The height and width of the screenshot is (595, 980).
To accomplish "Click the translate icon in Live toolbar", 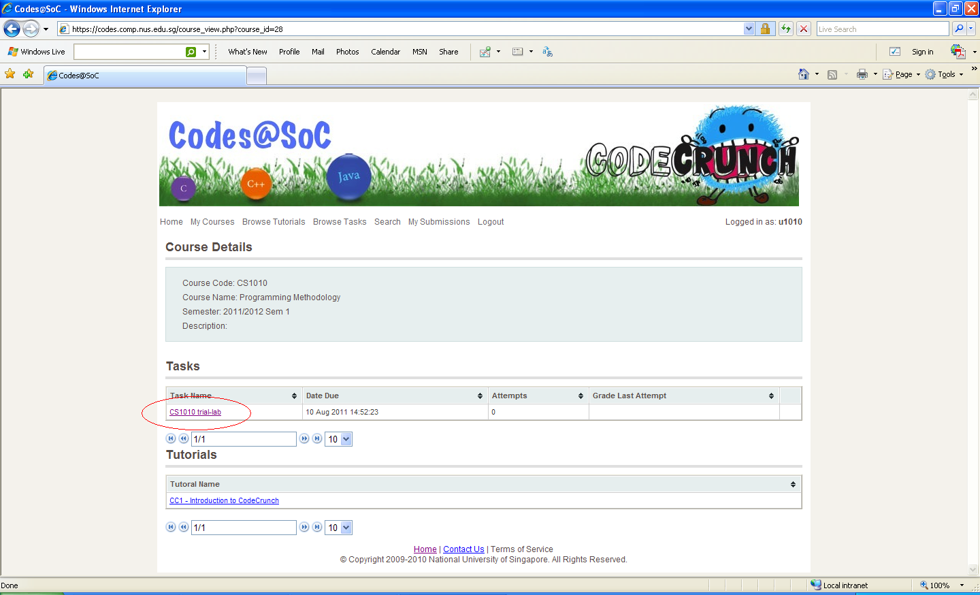I will tap(547, 52).
